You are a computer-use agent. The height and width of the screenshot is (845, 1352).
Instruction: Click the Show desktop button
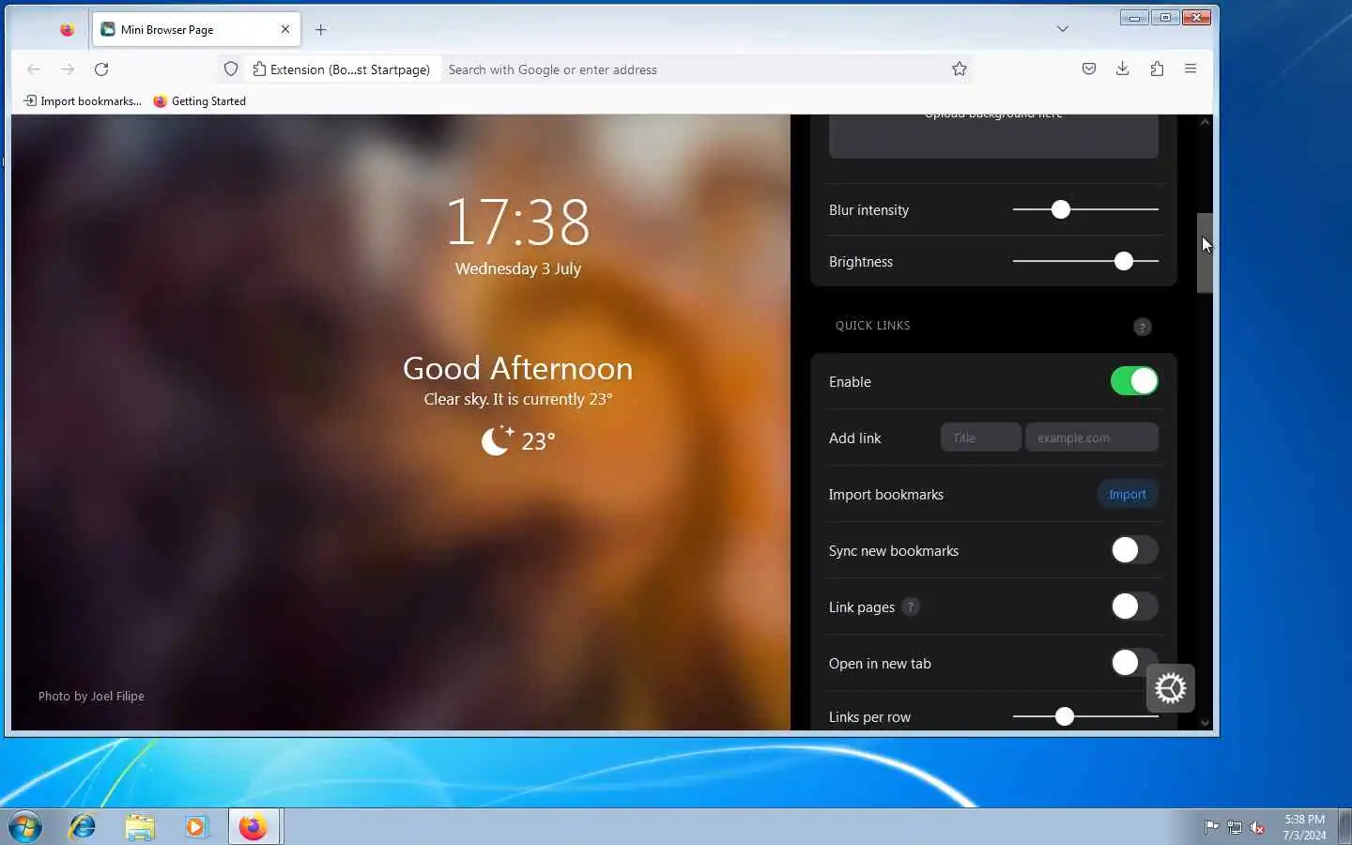[1344, 827]
